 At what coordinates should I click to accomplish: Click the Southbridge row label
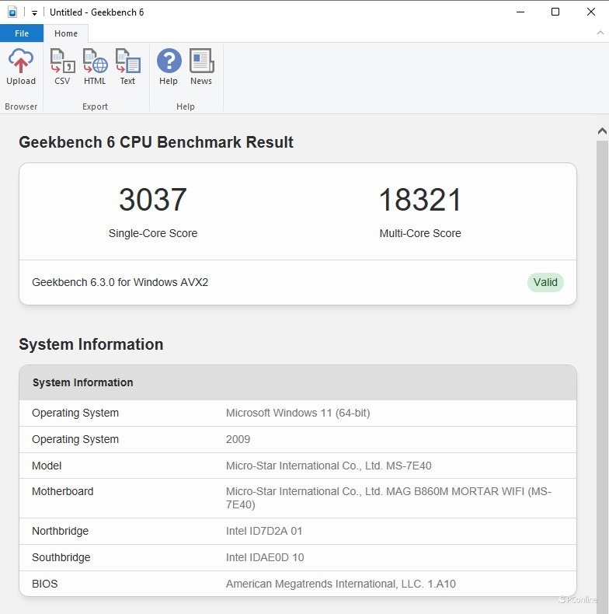coord(61,557)
